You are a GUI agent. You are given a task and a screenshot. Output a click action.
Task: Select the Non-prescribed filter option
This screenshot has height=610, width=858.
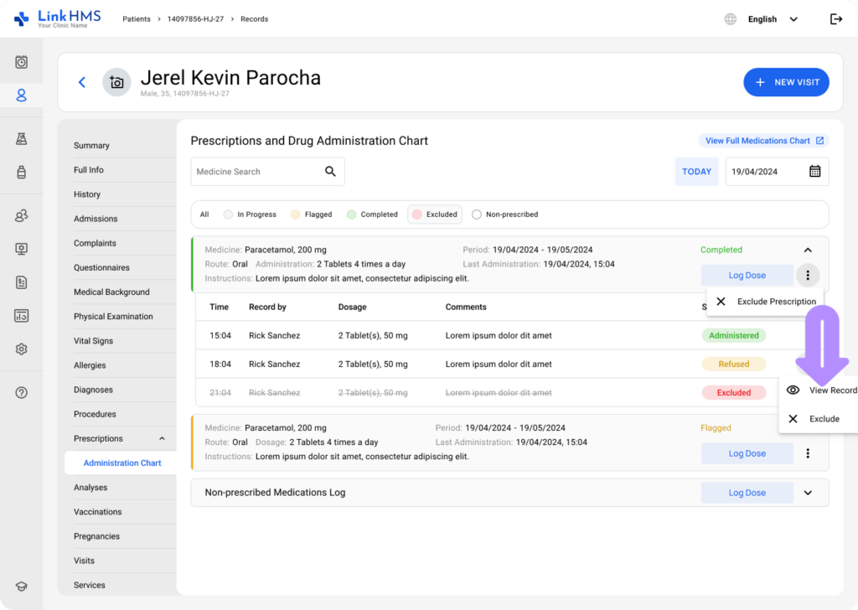(504, 215)
